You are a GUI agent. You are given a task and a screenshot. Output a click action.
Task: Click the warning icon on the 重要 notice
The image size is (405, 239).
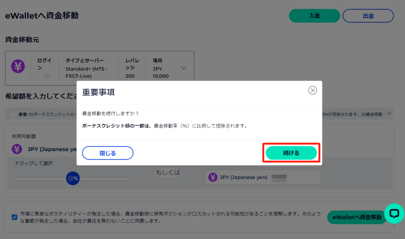[x=13, y=114]
